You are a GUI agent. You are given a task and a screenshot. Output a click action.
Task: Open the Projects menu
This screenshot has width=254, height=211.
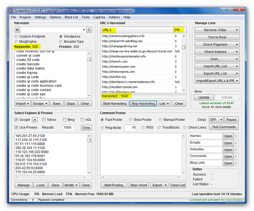(25, 17)
